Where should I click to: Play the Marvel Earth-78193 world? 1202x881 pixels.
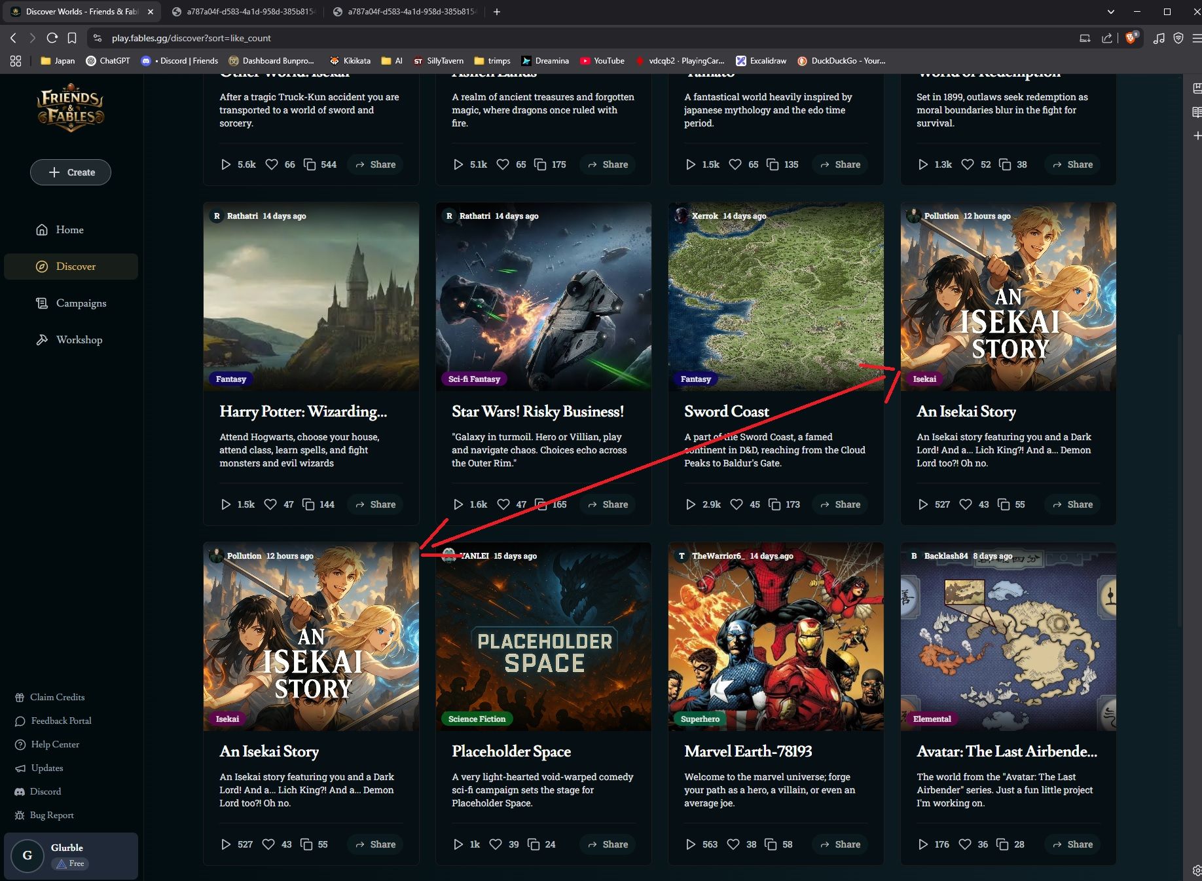[691, 844]
